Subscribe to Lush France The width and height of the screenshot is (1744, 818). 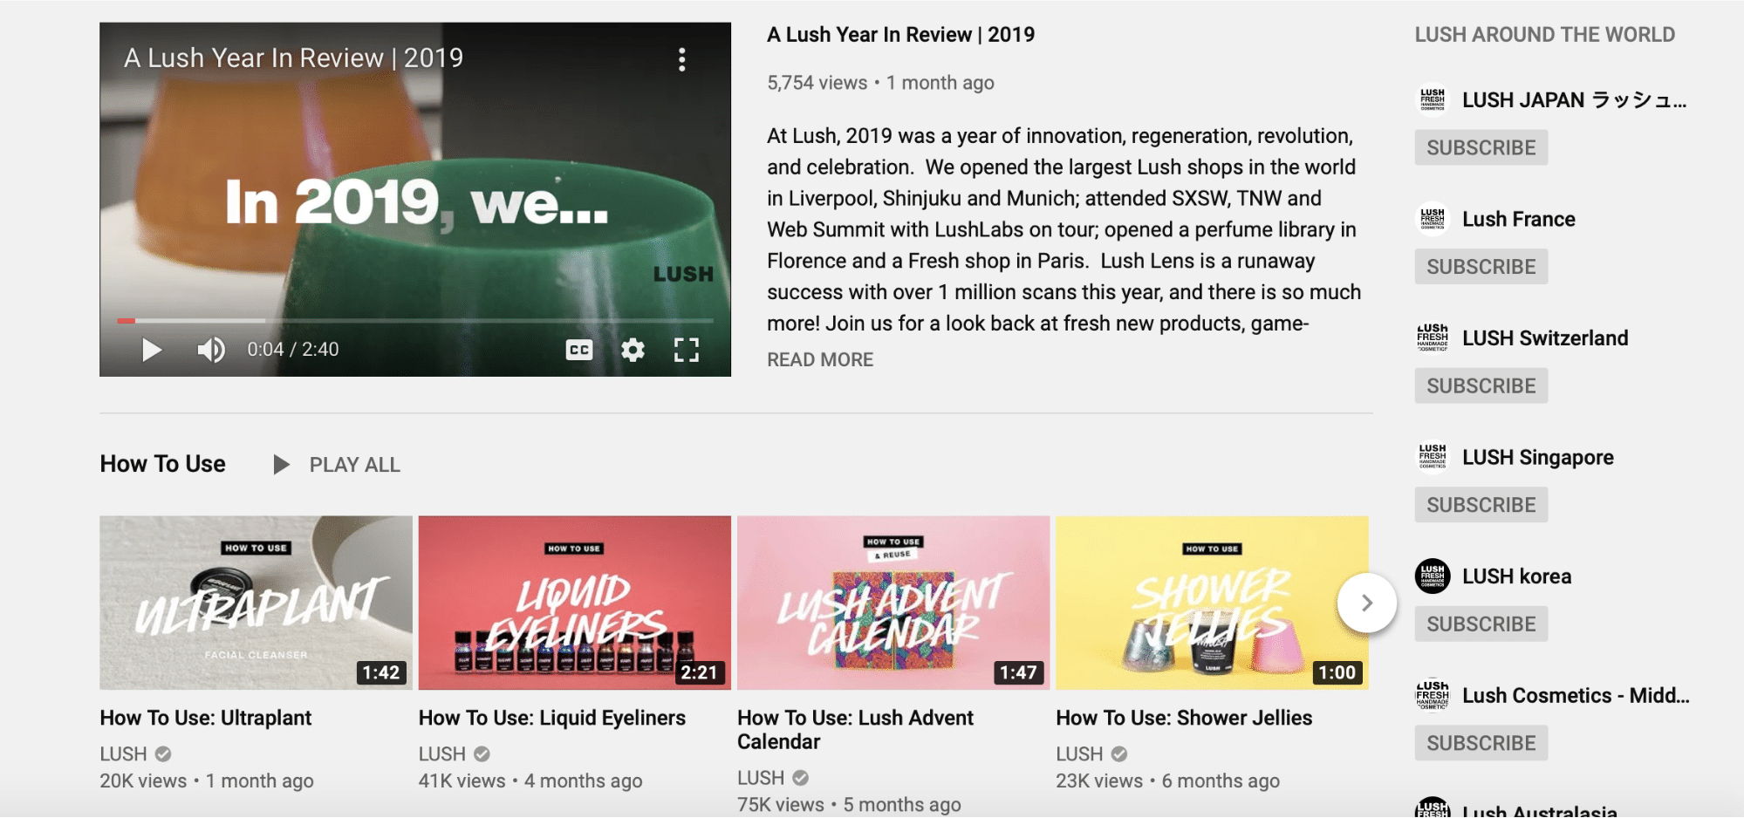tap(1481, 267)
